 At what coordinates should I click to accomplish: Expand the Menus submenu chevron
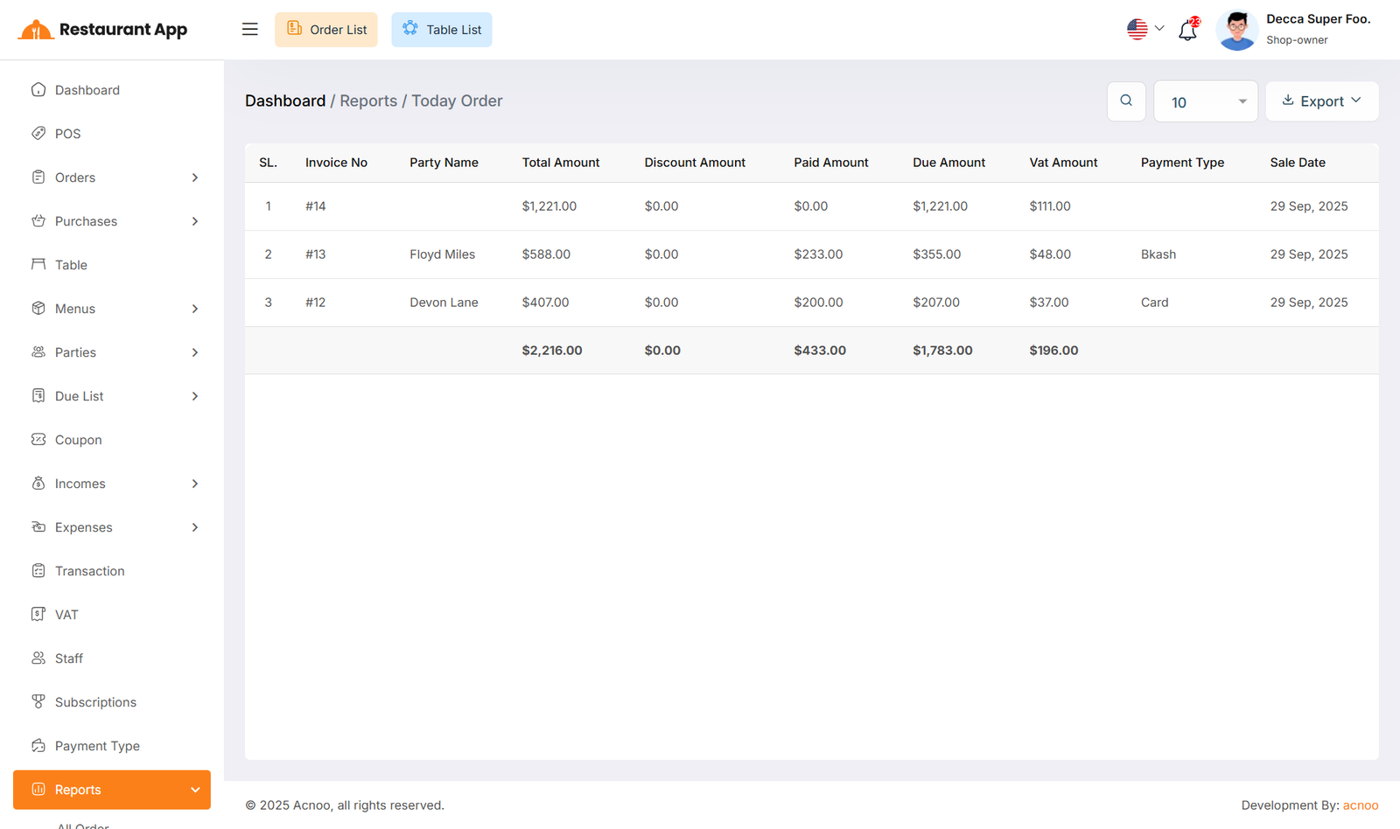pyautogui.click(x=195, y=309)
